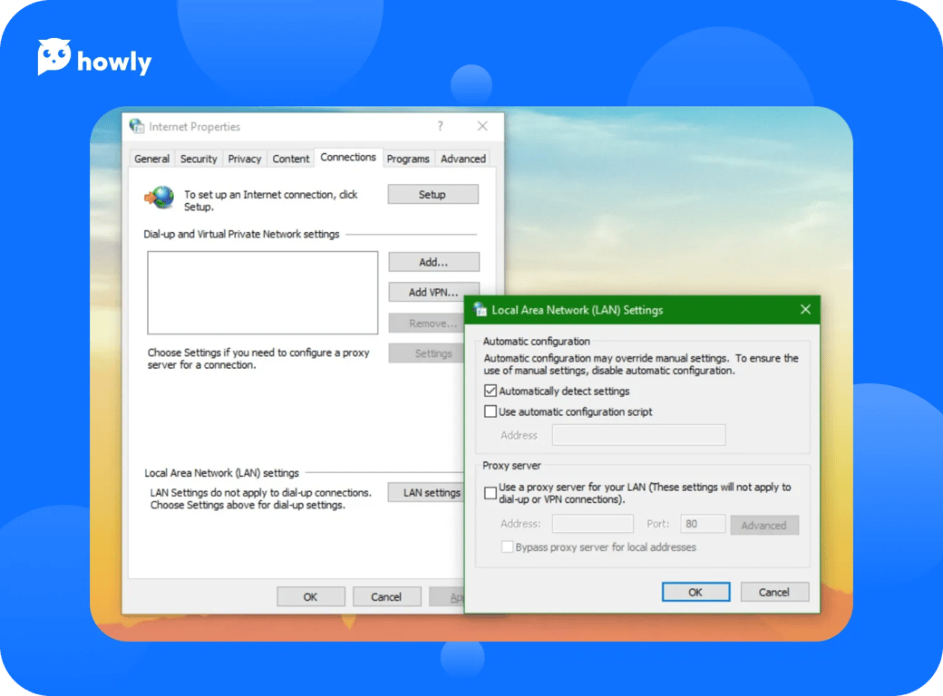The height and width of the screenshot is (696, 943).
Task: Click the dial-up connections list box
Action: click(x=262, y=293)
